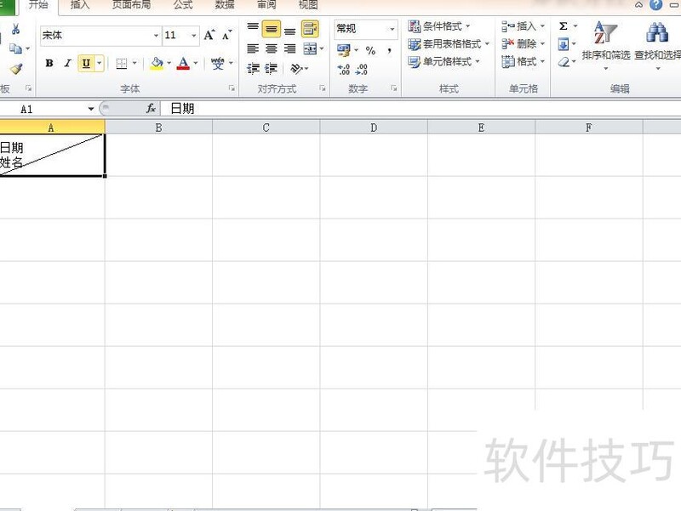Viewport: 681px width, 511px height.
Task: Increase font size with large A
Action: 209,35
